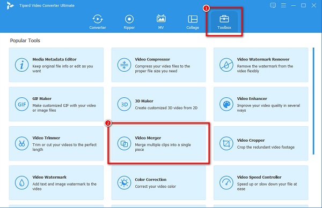322x208 pixels.
Task: Open the Video Trimmer tool title
Action: (46, 138)
